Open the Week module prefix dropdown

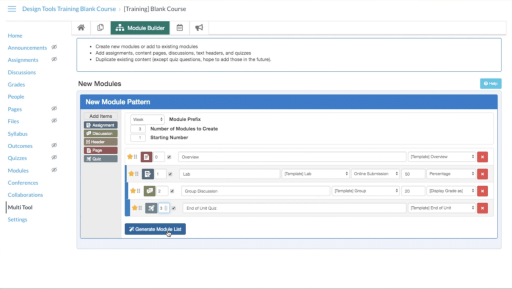tap(147, 119)
